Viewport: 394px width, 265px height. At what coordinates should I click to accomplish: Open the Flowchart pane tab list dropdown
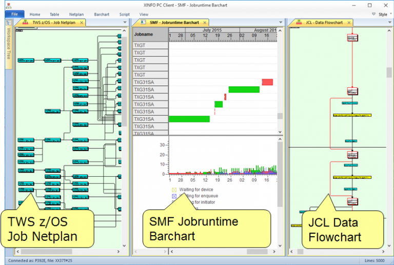click(390, 23)
